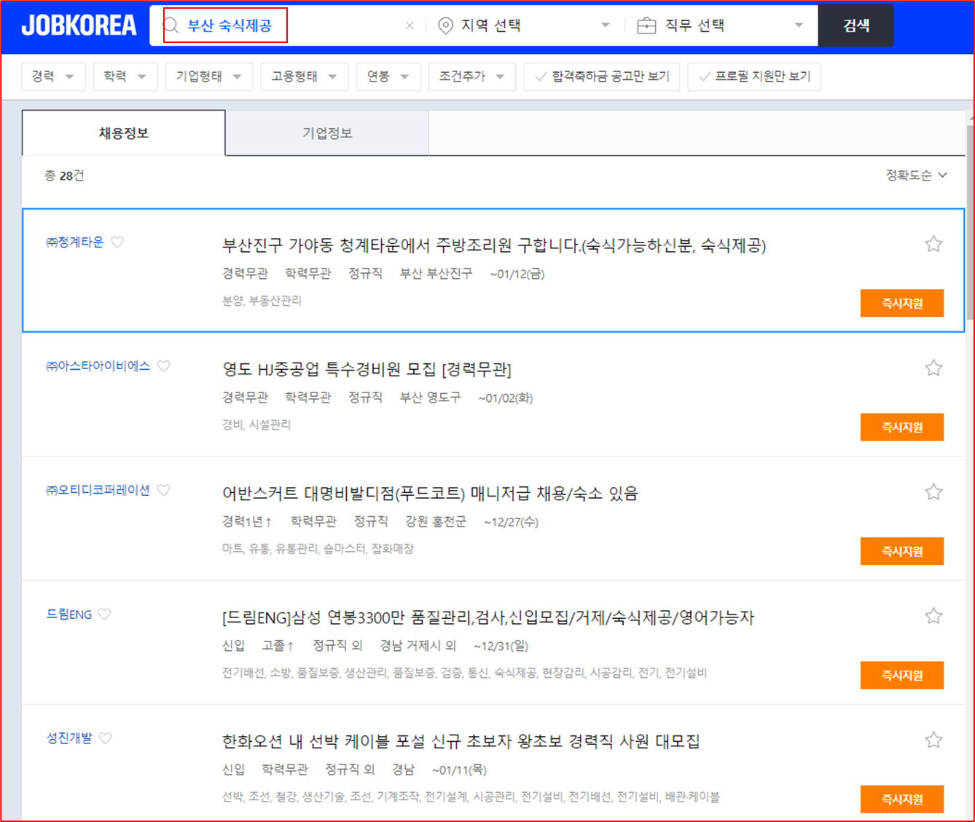Bookmark the 영도 HJ중공업 특수경비원 posting star
The width and height of the screenshot is (975, 822).
pos(933,368)
